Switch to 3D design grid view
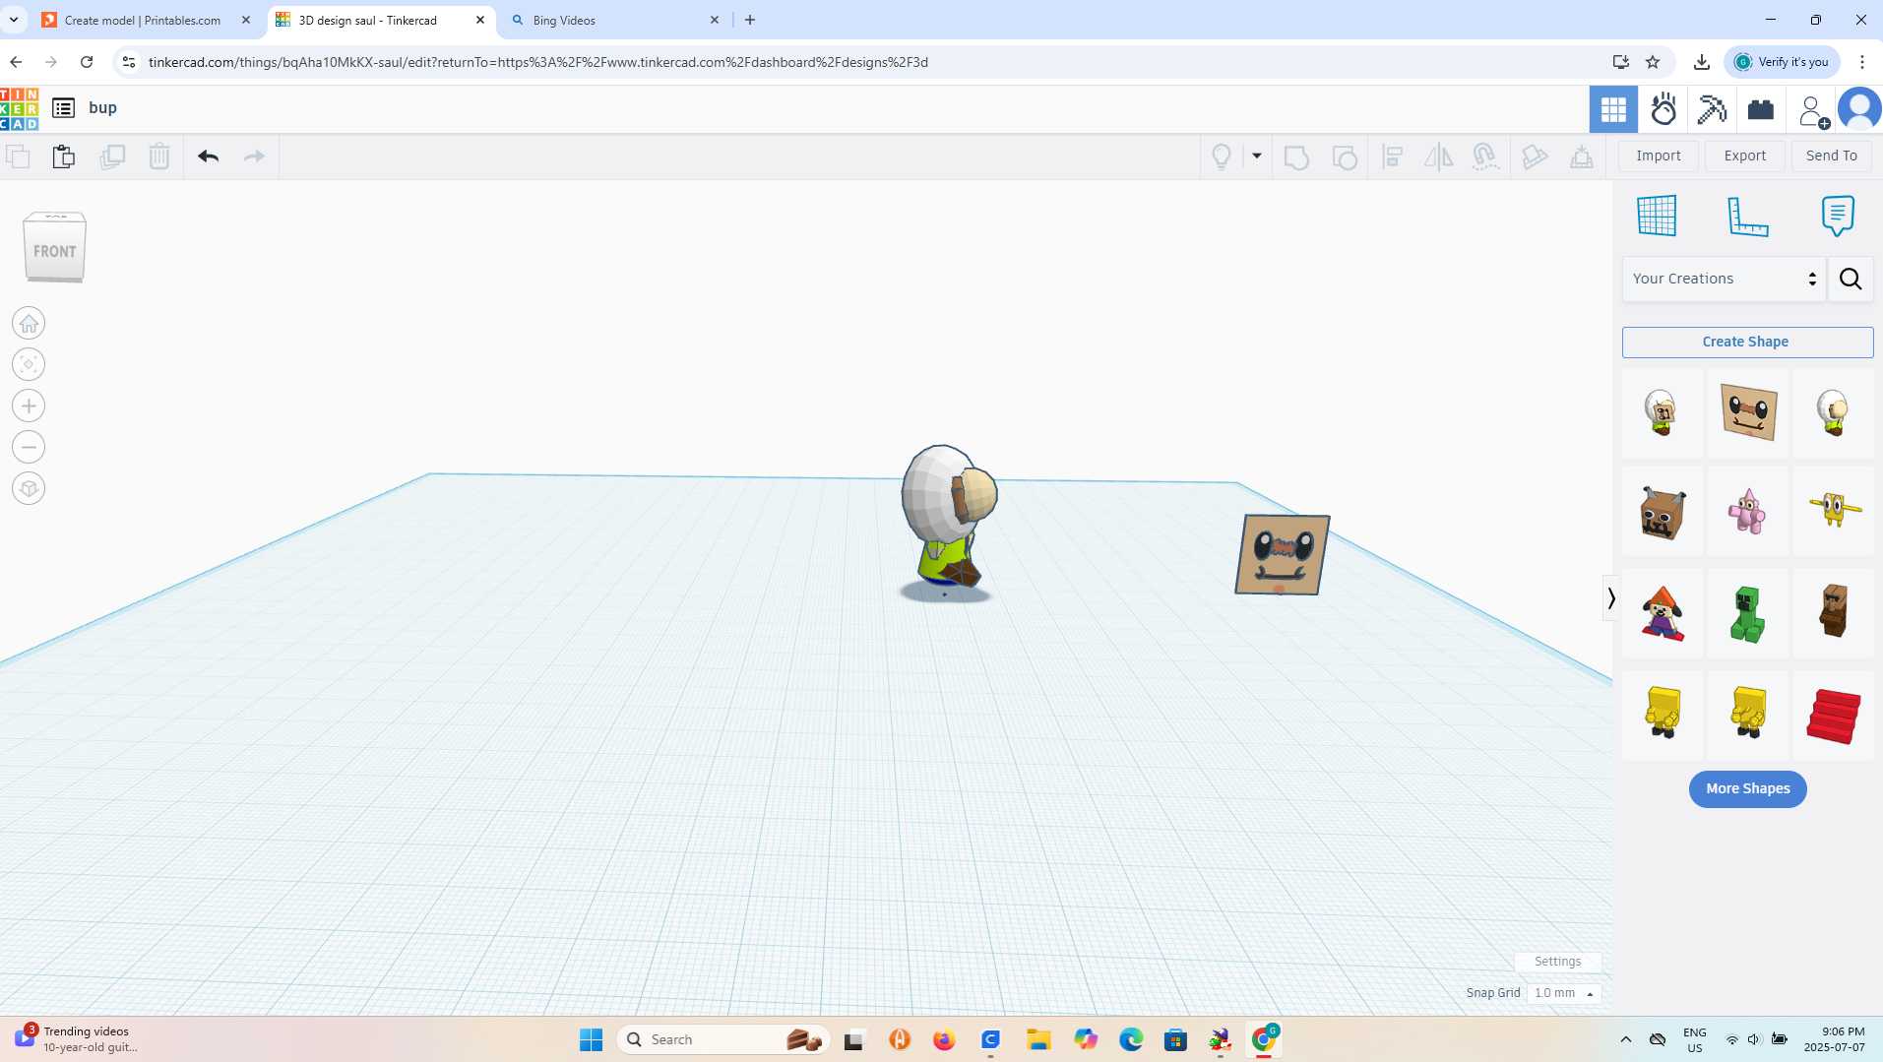1883x1062 pixels. coord(1613,109)
